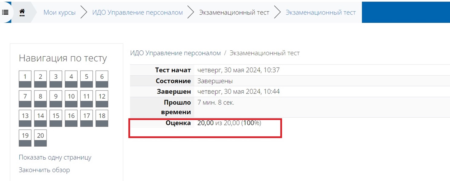Open the home icon in breadcrumb
This screenshot has width=450, height=181.
tap(22, 12)
